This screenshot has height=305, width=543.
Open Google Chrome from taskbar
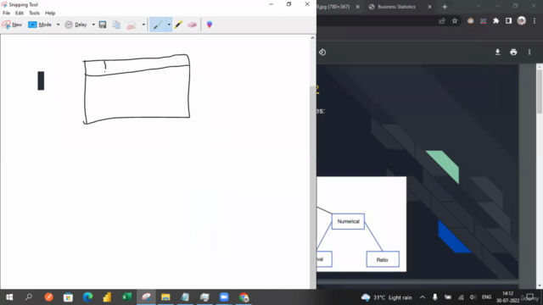(x=244, y=297)
